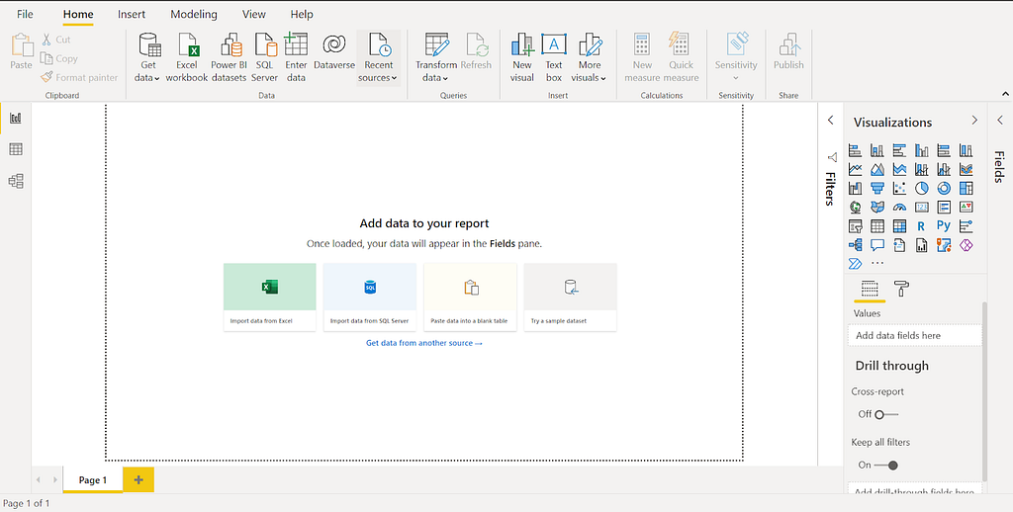The height and width of the screenshot is (512, 1013).
Task: Switch to Data view in left sidebar
Action: point(16,149)
